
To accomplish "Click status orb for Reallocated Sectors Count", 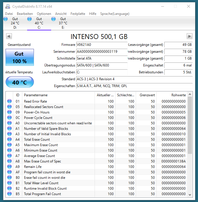I will pos(9,107).
